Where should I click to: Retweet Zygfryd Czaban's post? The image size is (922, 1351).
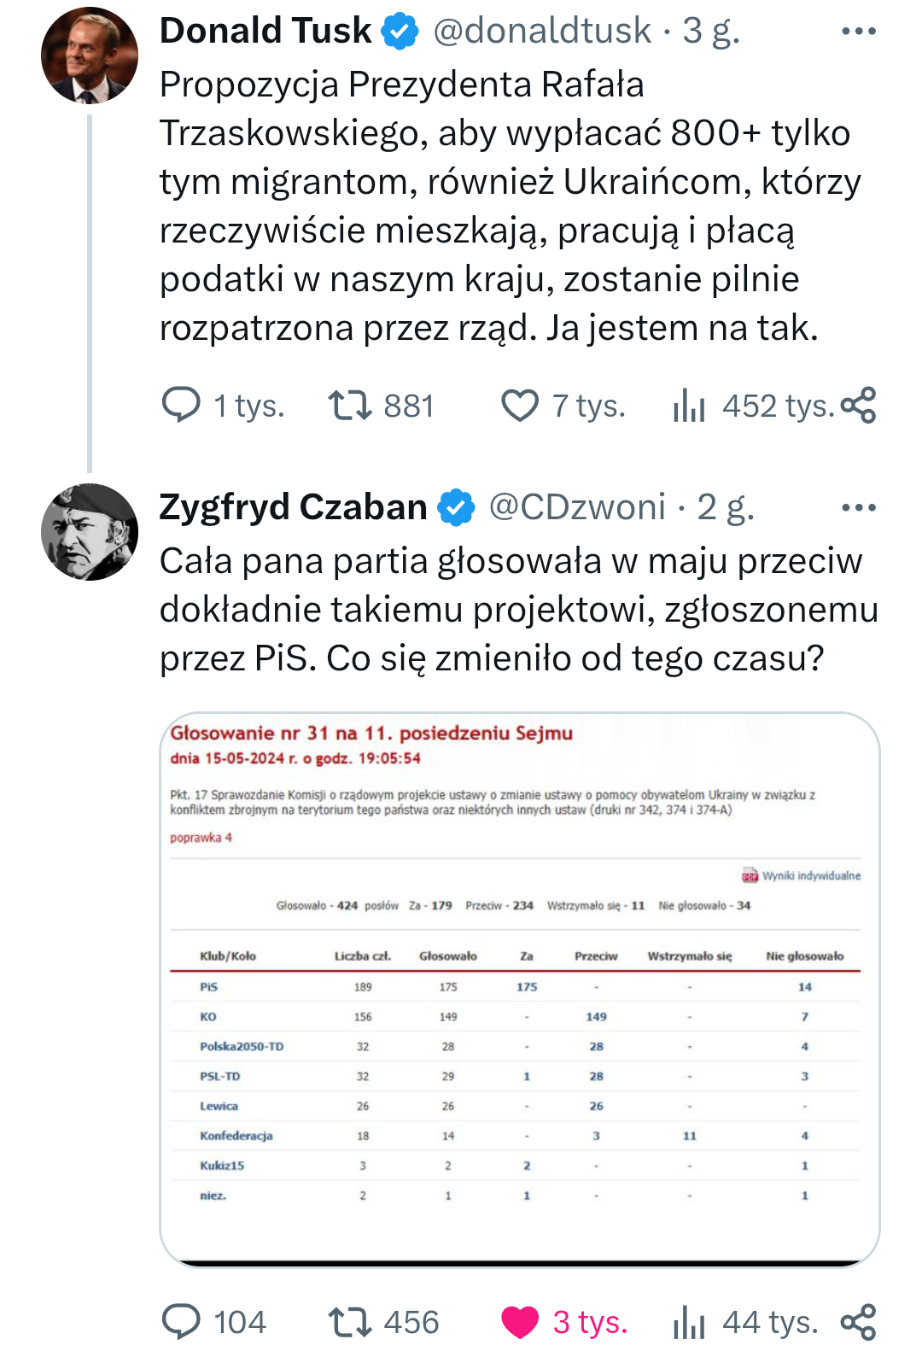(350, 1322)
